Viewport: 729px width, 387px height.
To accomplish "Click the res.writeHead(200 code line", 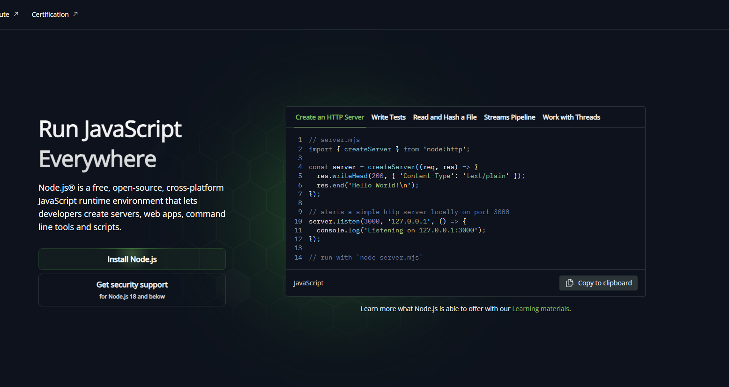I will click(421, 176).
